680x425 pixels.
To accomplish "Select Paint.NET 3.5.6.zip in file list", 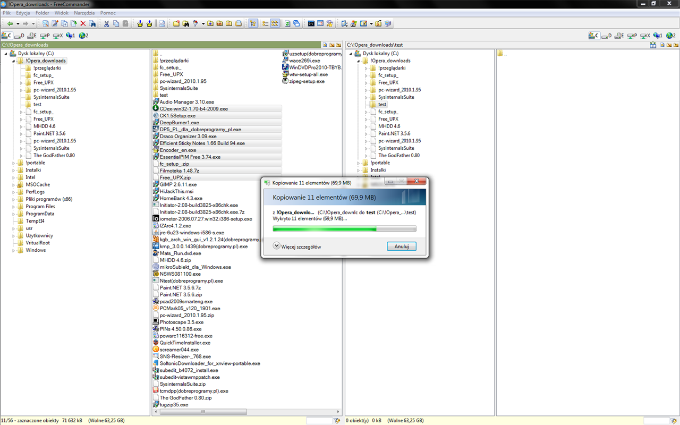I will 181,294.
